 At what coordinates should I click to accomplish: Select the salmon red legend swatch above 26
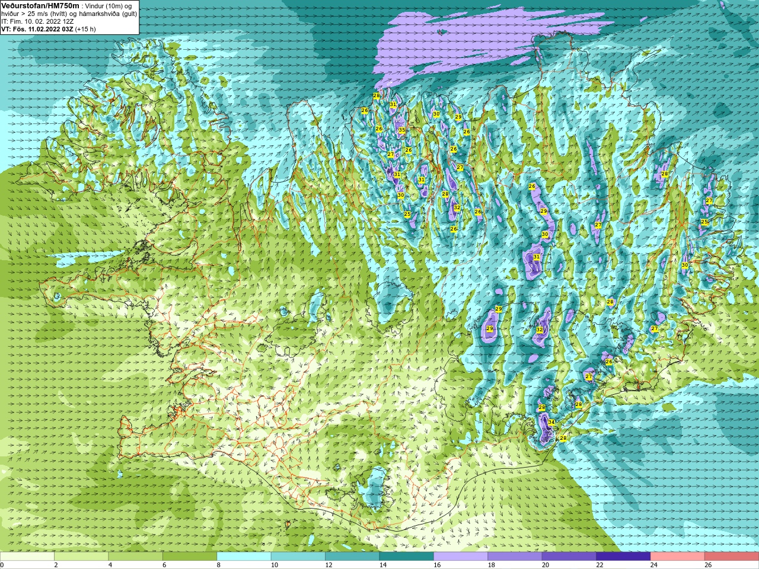pyautogui.click(x=732, y=557)
